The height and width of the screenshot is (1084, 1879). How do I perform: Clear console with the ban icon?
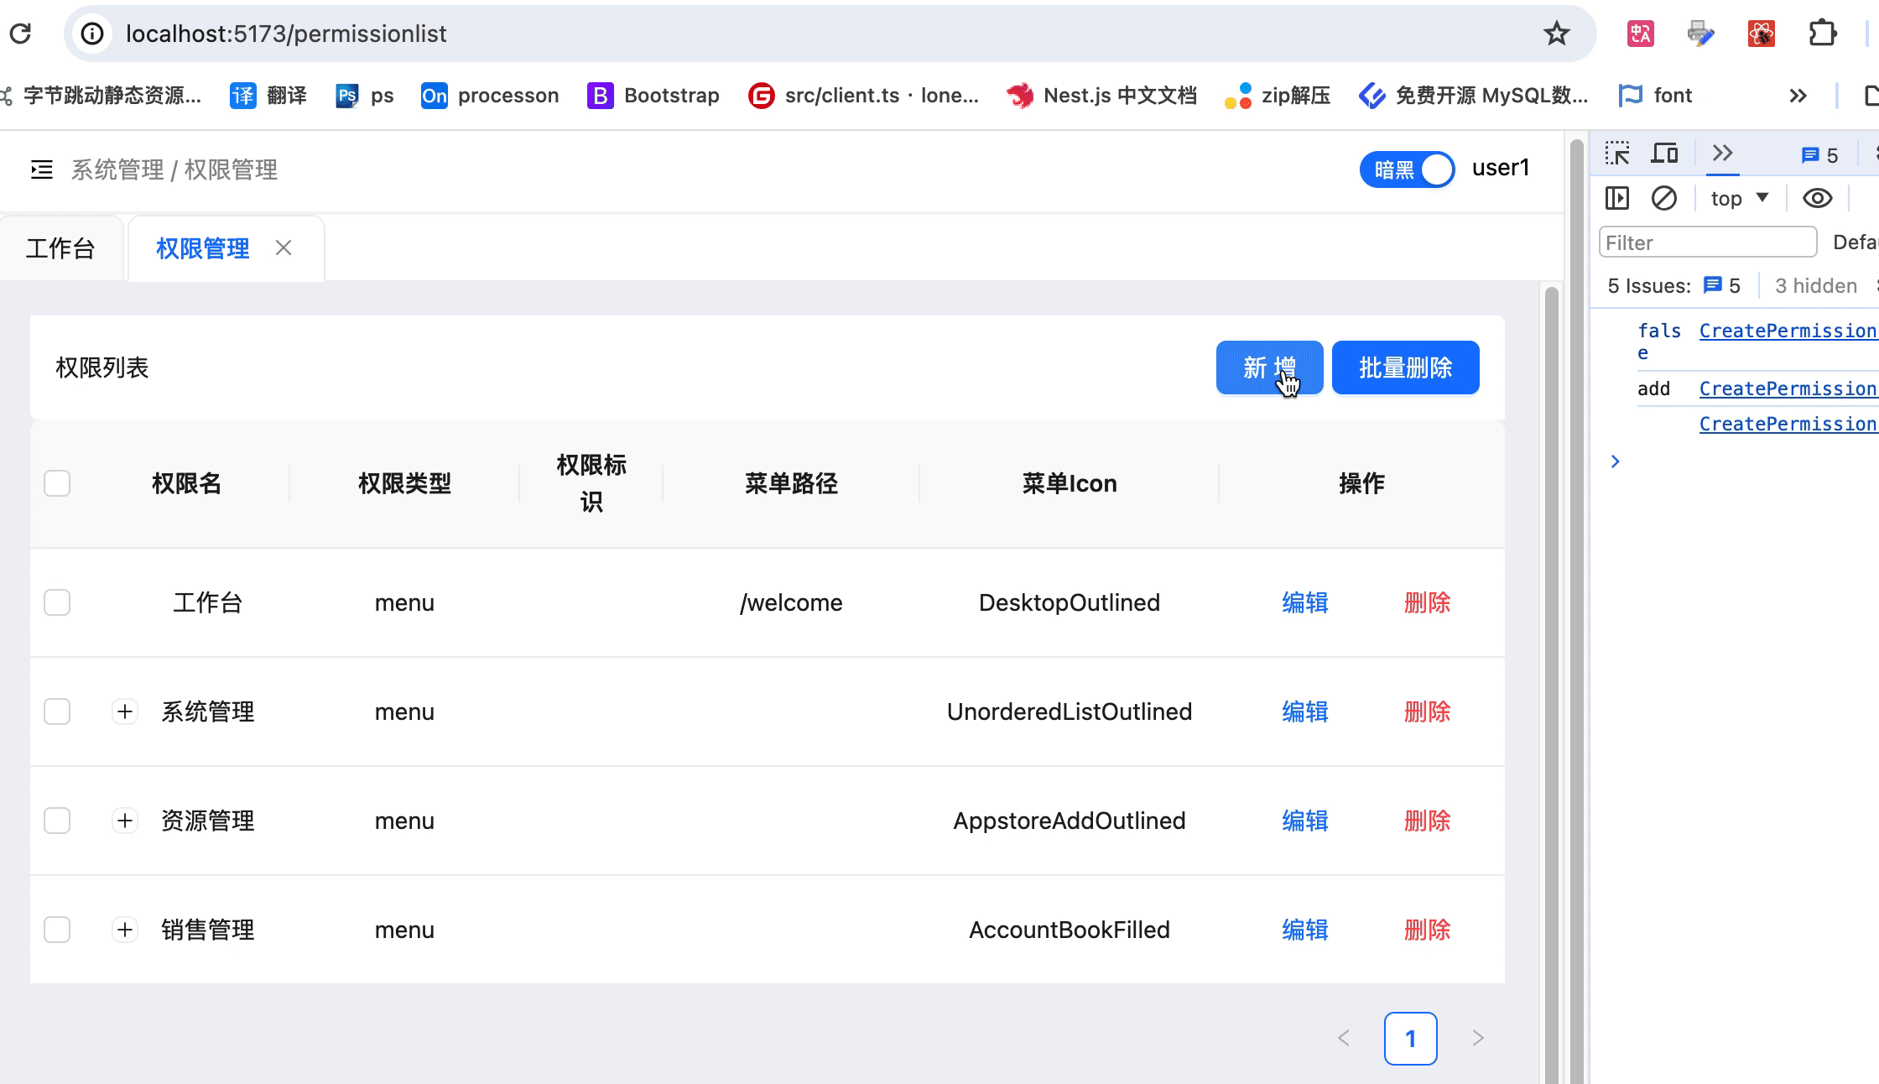1664,199
